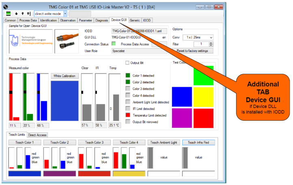
Task: Open the Conv 1x 25ms dropdown
Action: click(211, 37)
